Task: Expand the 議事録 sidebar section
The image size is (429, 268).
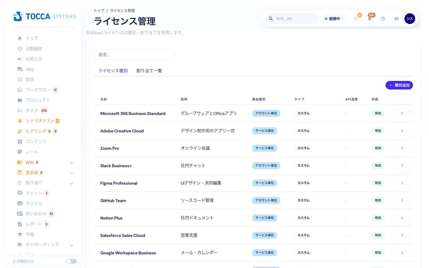Action: (x=72, y=173)
